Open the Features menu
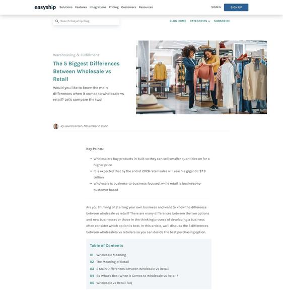The height and width of the screenshot is (302, 283). pos(81,7)
